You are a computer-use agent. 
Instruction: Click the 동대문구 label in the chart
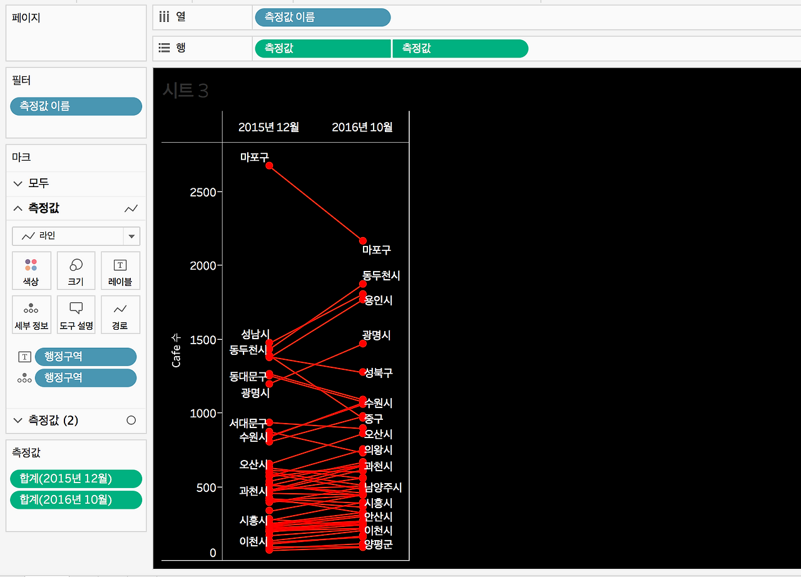point(248,377)
